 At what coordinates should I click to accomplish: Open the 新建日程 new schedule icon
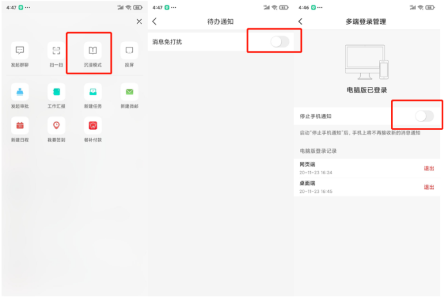point(19,125)
